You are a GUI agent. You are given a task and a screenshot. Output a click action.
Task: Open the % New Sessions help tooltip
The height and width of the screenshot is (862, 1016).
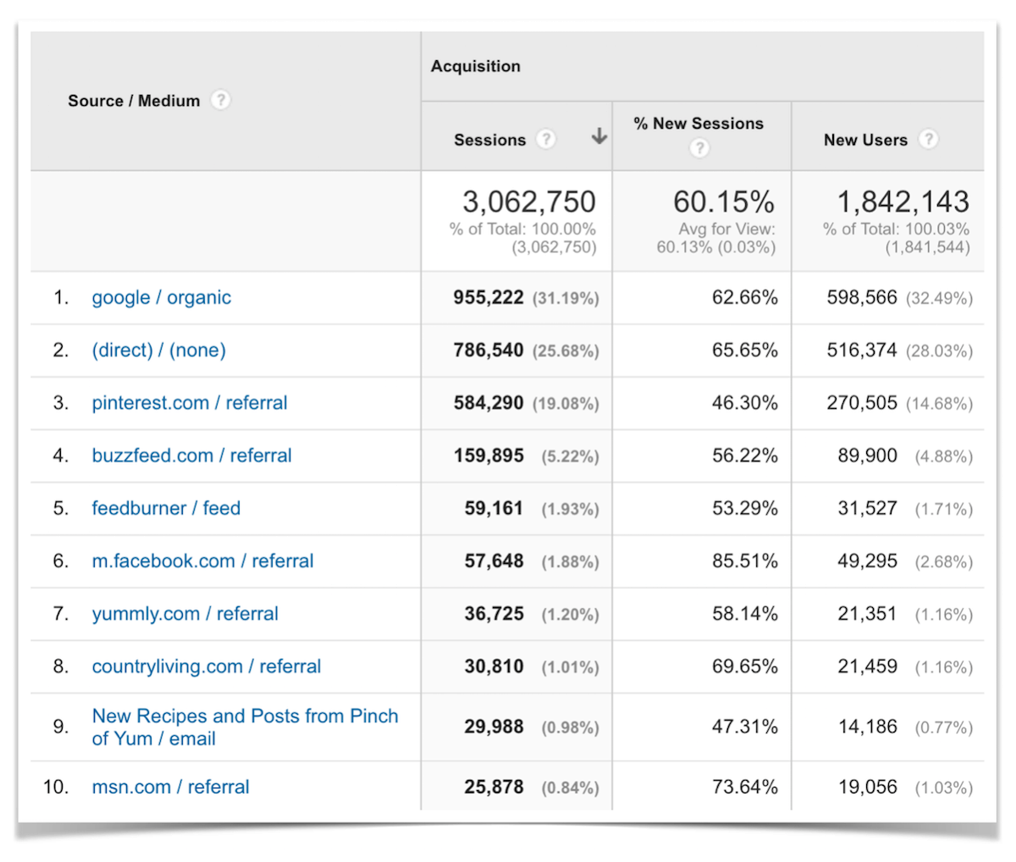(699, 148)
